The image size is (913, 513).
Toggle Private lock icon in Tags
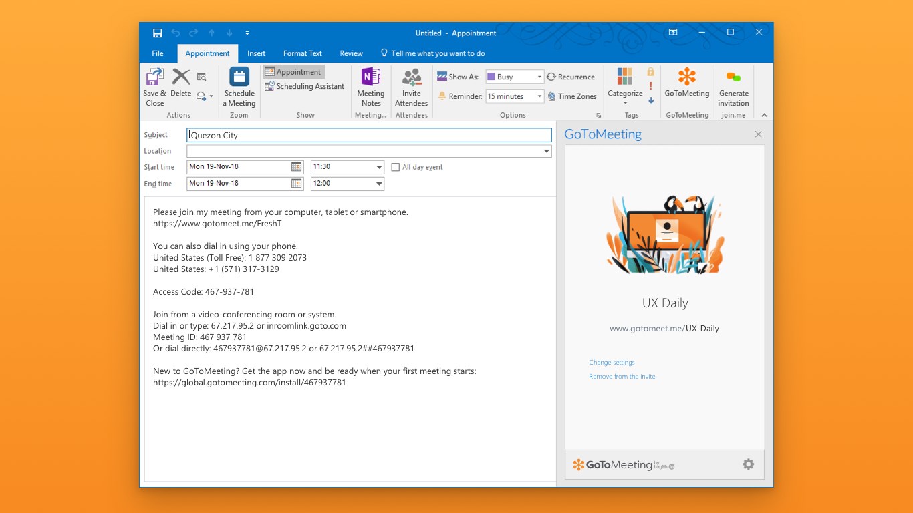[651, 72]
